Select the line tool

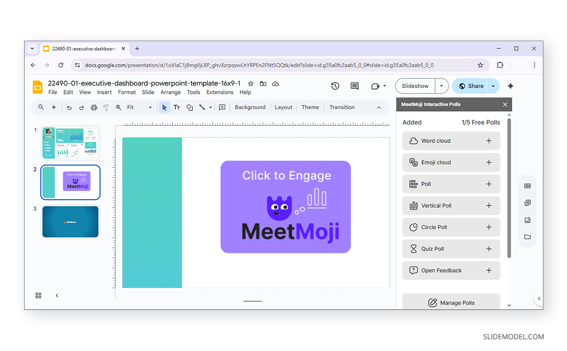click(202, 107)
